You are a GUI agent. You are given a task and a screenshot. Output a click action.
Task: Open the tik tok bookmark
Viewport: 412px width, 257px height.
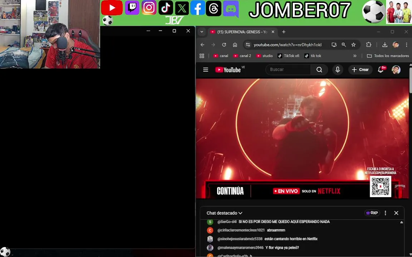pyautogui.click(x=313, y=56)
